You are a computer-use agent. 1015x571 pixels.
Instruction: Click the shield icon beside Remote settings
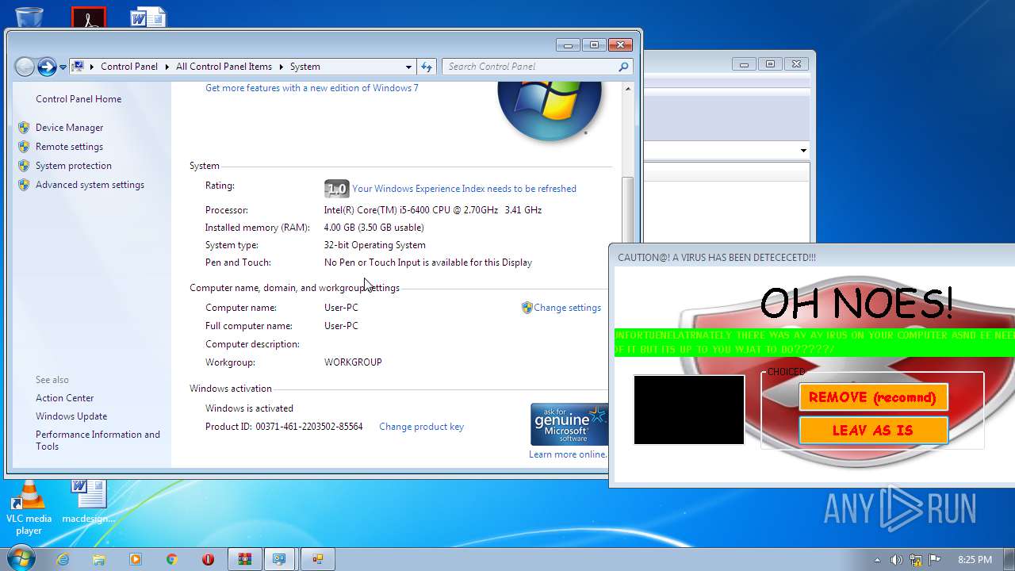click(x=24, y=147)
